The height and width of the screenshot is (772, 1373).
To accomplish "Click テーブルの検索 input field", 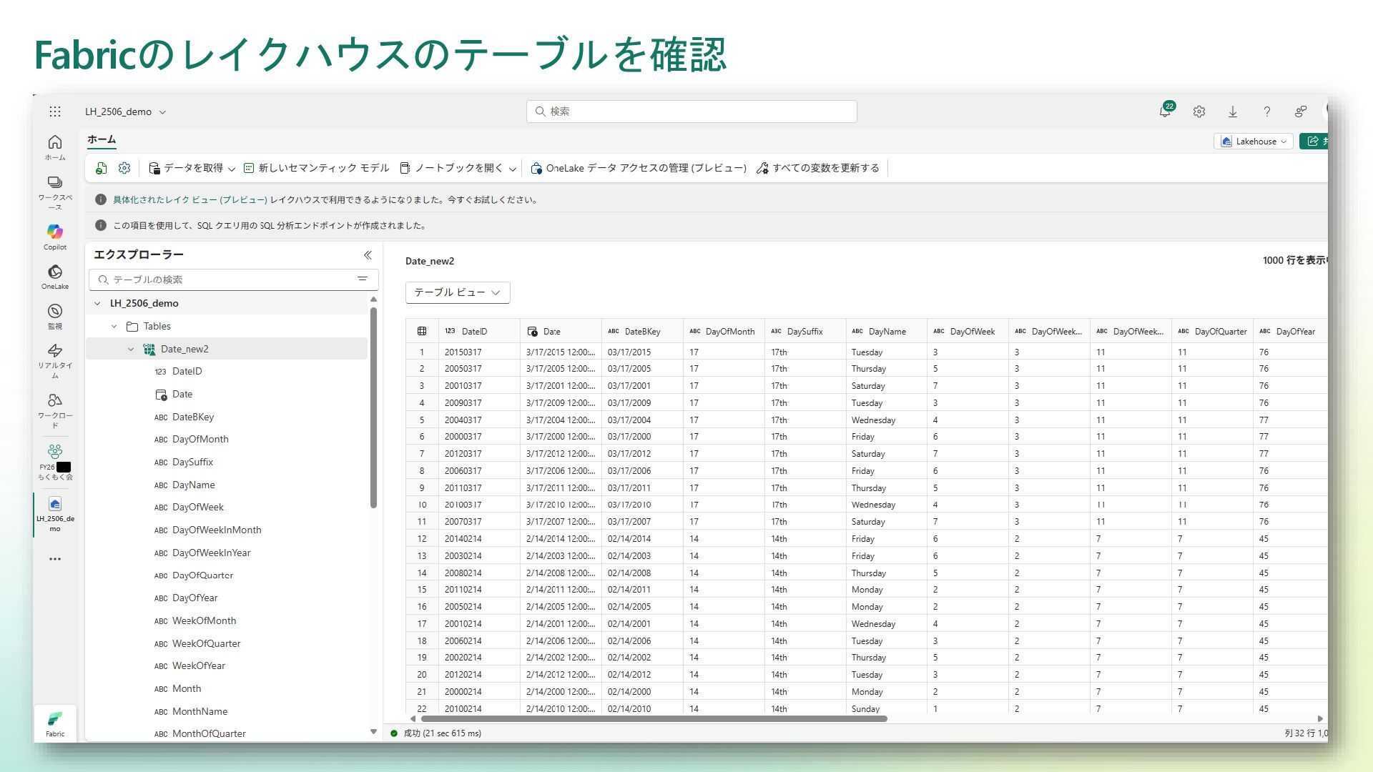I will click(233, 279).
